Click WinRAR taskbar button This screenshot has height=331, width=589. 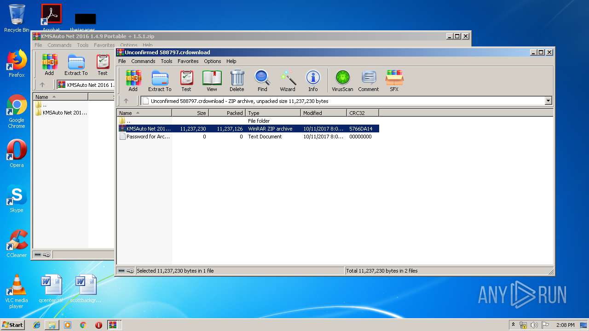pyautogui.click(x=114, y=325)
